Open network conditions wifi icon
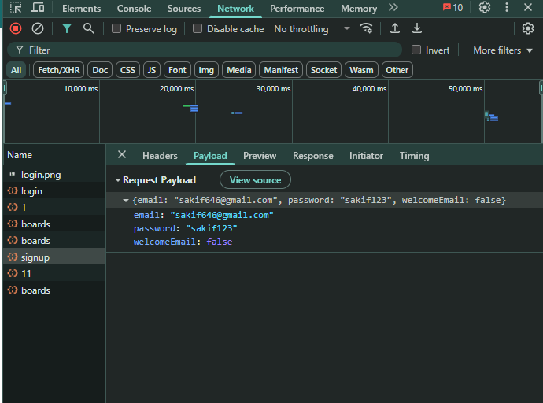543x403 pixels. [367, 28]
